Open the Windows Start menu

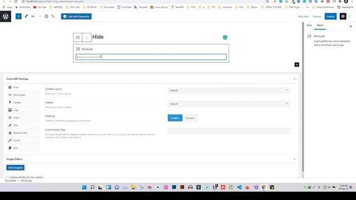[84, 187]
